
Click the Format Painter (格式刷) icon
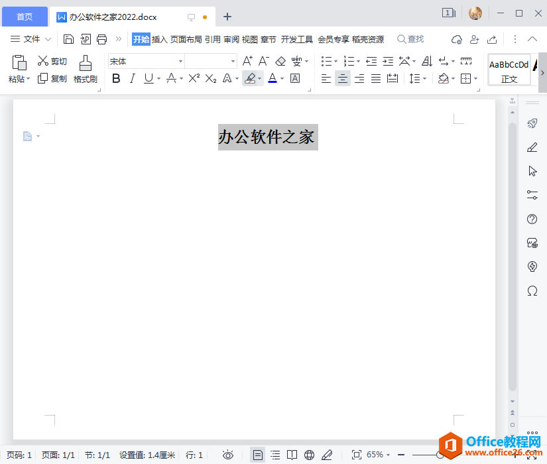85,63
